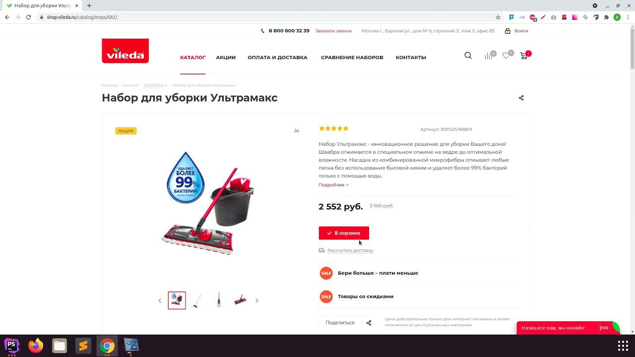Image resolution: width=635 pixels, height=357 pixels.
Task: Open the jivo online chat widget
Action: (568, 328)
